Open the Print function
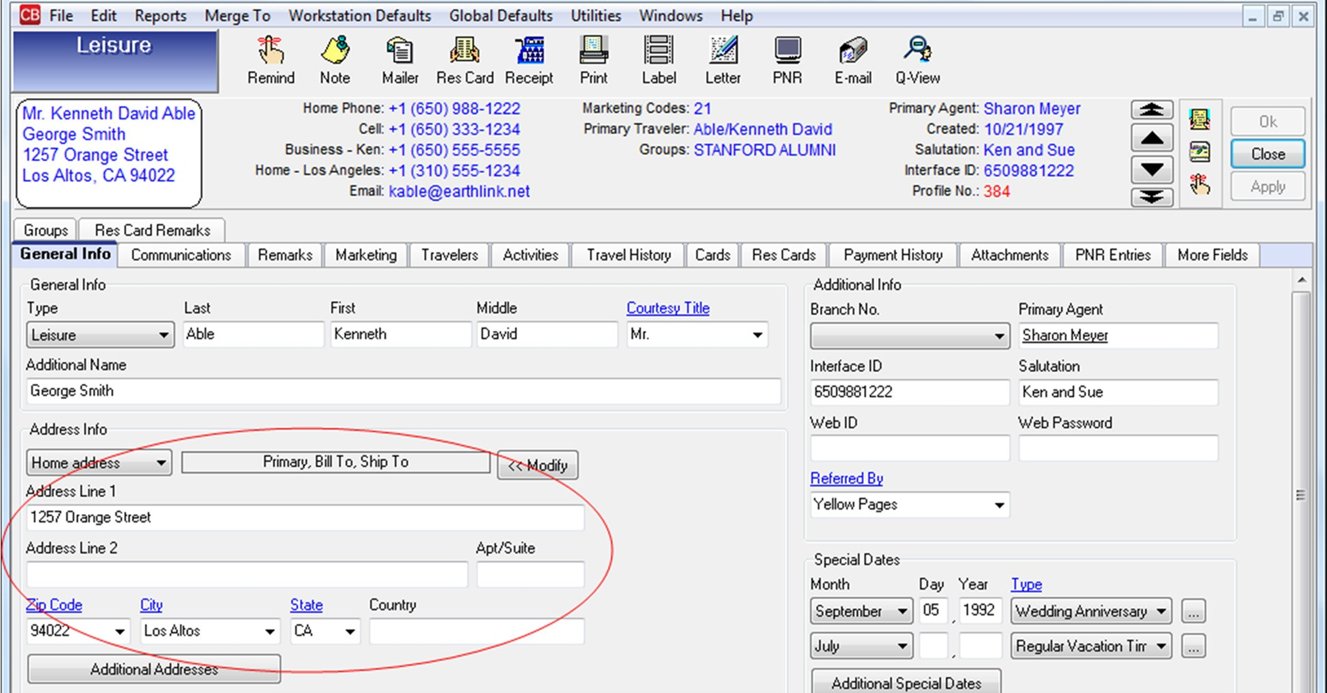The image size is (1327, 693). click(592, 59)
